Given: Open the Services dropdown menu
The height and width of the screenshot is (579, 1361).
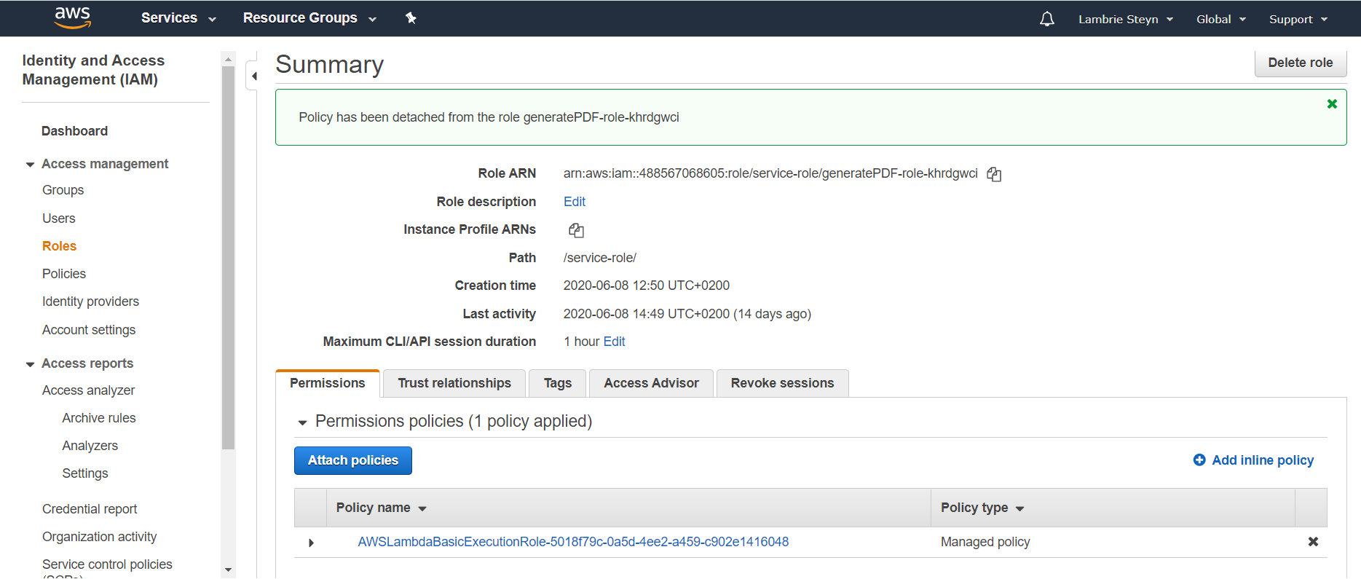Looking at the screenshot, I should 178,18.
